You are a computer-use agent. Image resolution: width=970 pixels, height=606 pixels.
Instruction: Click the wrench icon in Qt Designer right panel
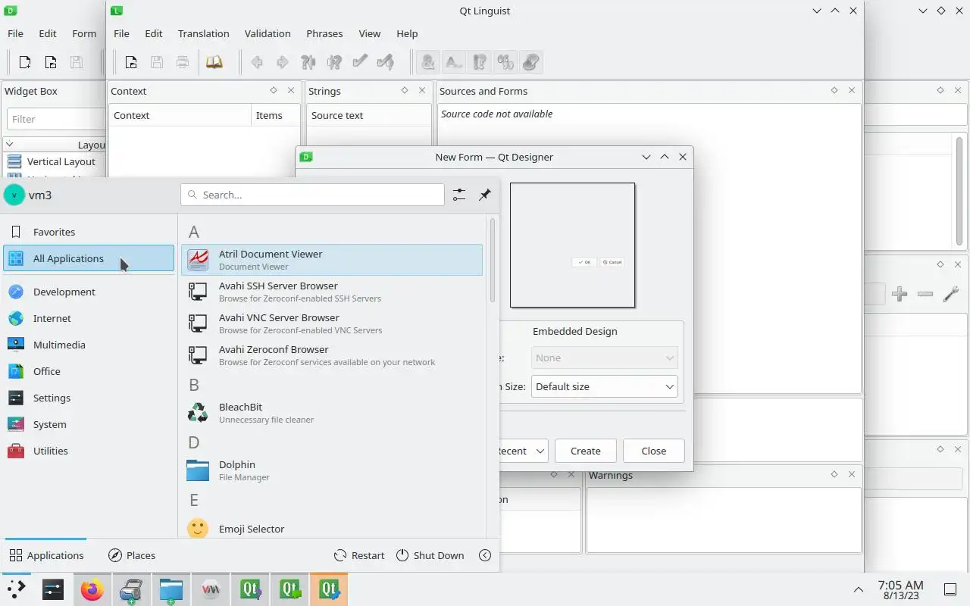(x=951, y=294)
